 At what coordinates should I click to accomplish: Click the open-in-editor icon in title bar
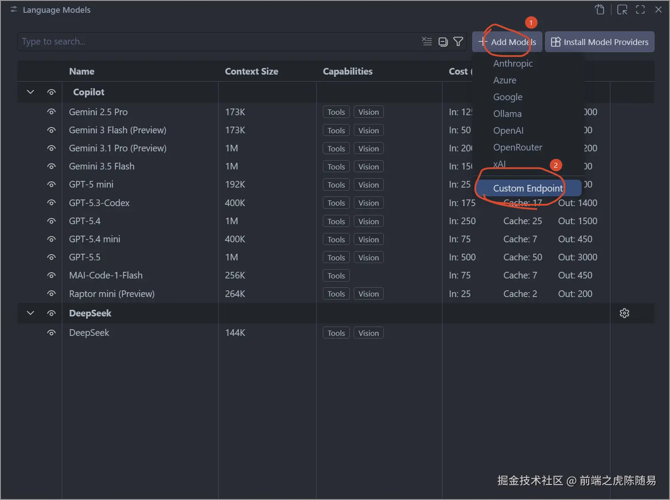(x=599, y=10)
